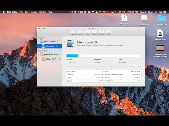
Task: Click the Mount Point row
Action: (x=85, y=71)
